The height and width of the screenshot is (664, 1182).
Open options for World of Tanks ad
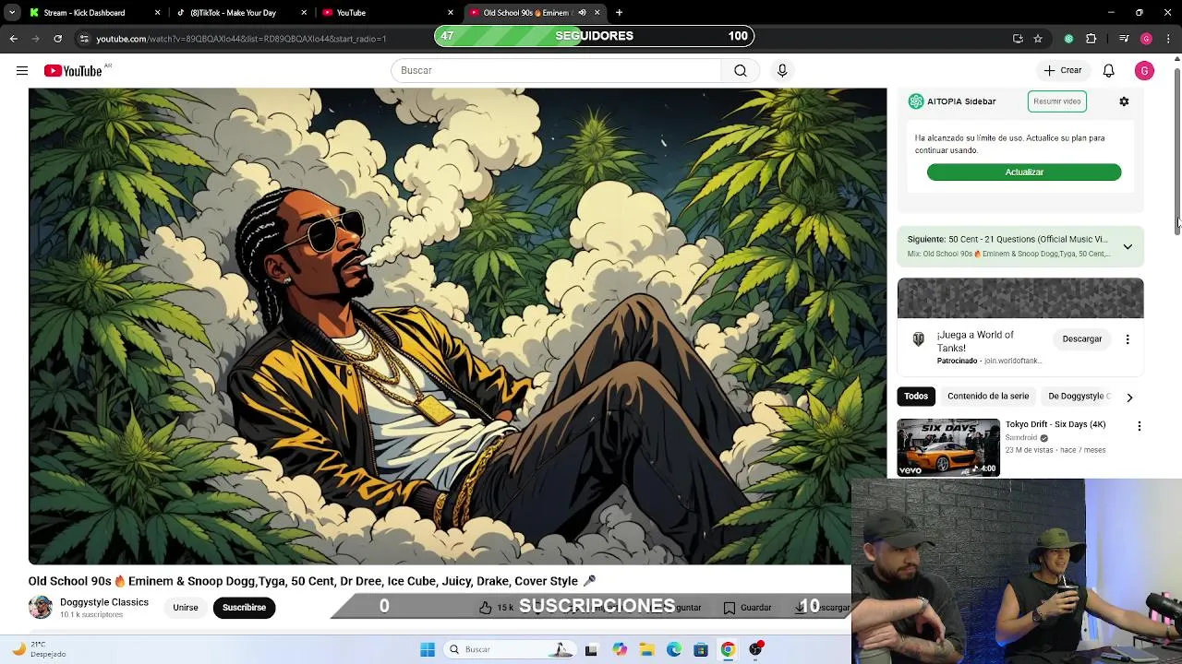[1128, 339]
